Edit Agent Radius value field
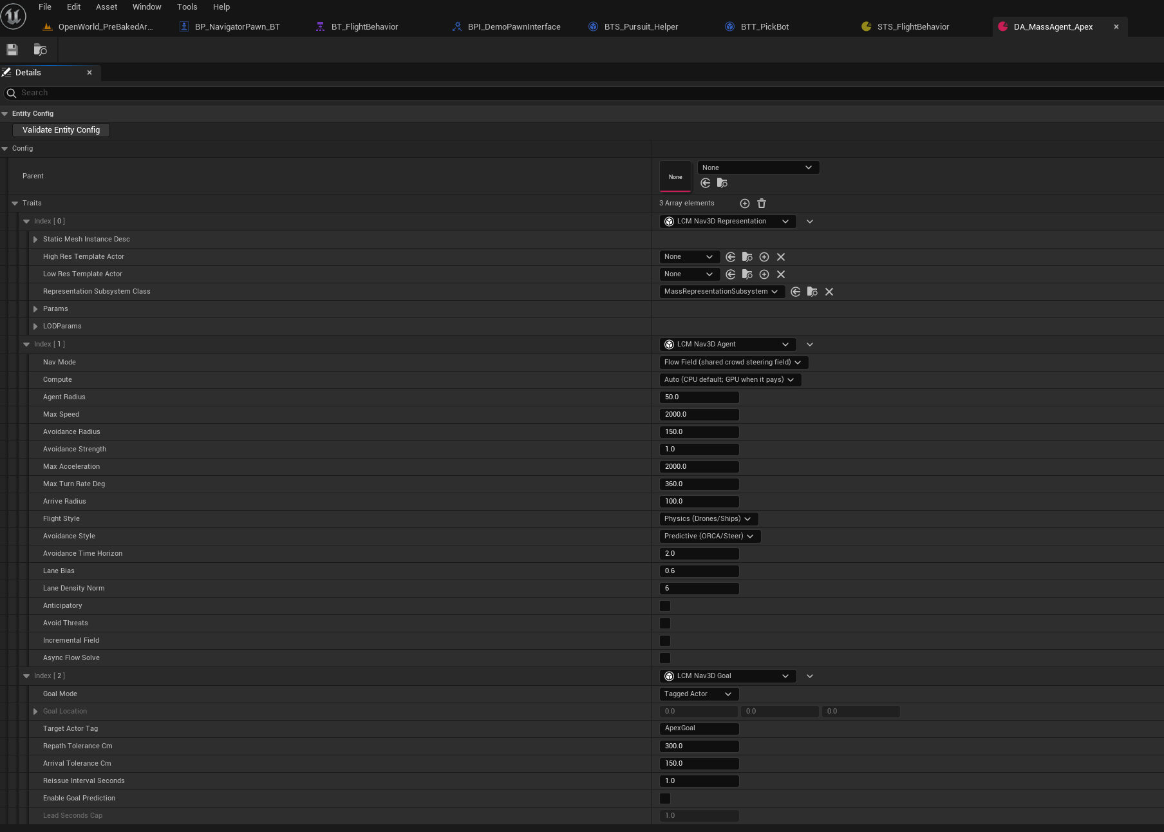The width and height of the screenshot is (1164, 832). [699, 397]
